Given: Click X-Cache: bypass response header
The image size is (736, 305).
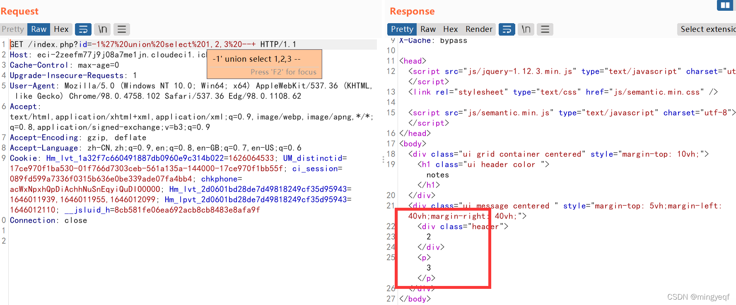Looking at the screenshot, I should (433, 41).
